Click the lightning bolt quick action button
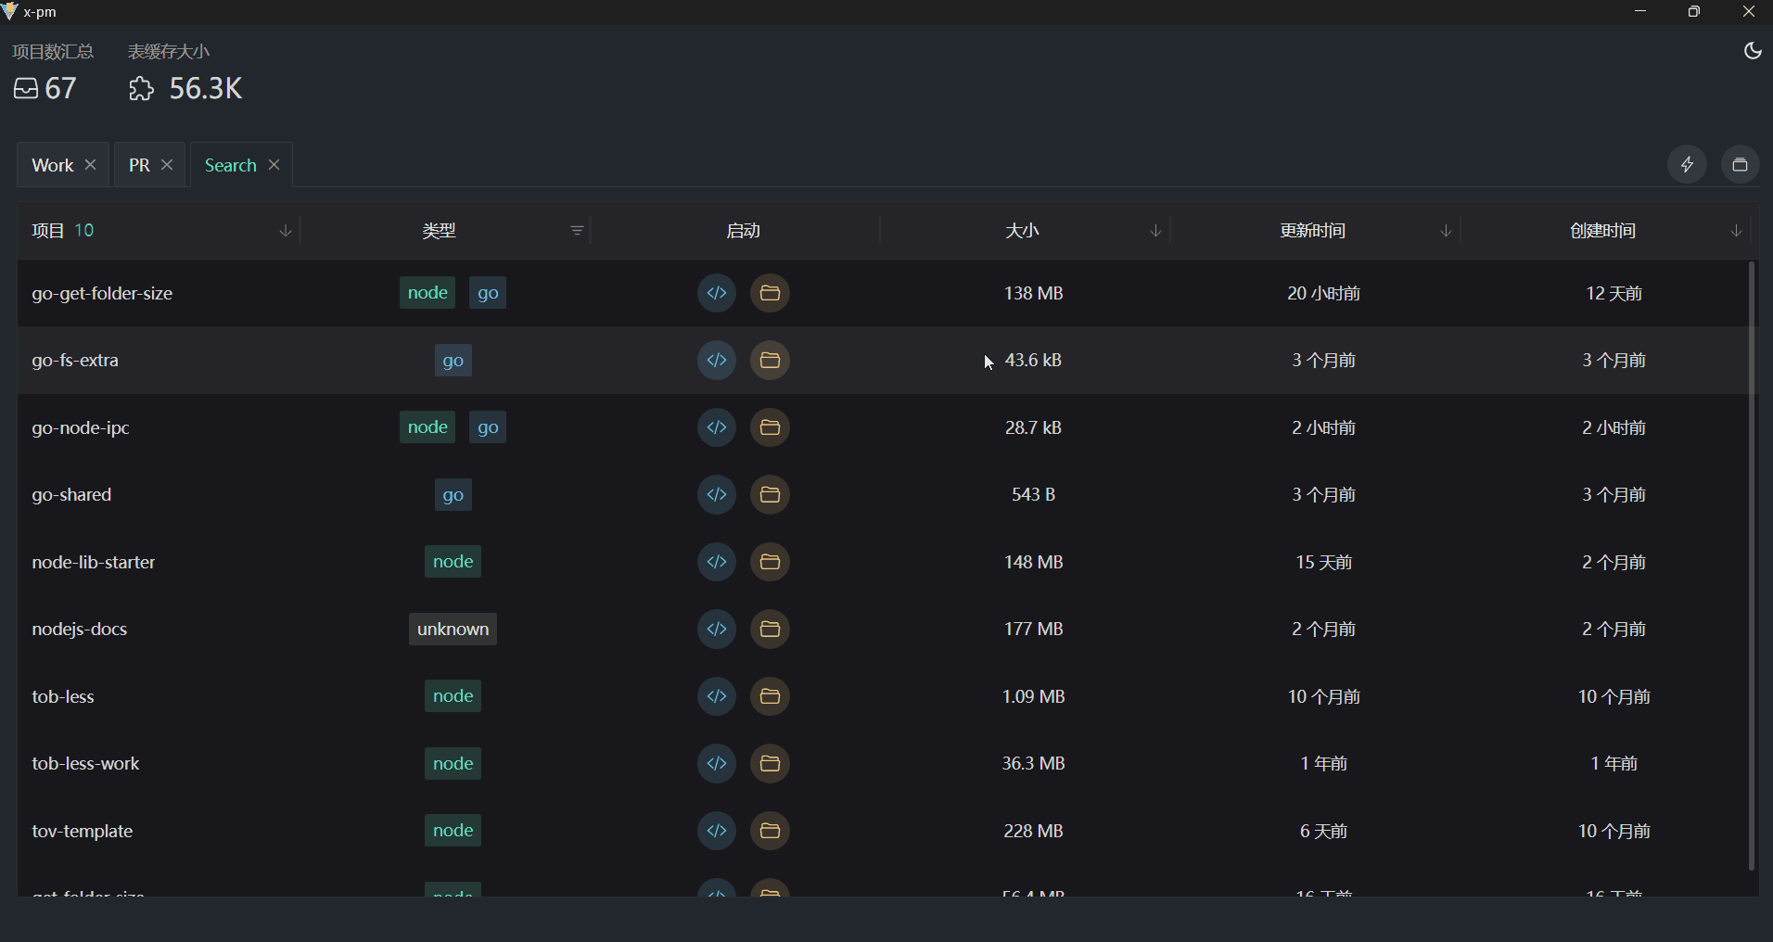Screen dimensions: 1773x942 pyautogui.click(x=1687, y=164)
